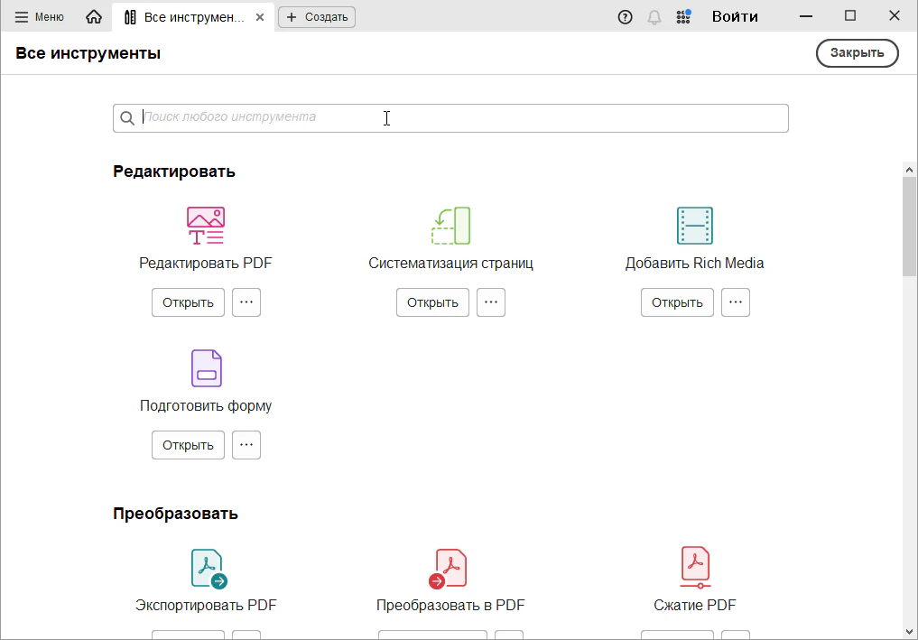Click the Сжатие PDF icon
The width and height of the screenshot is (918, 640).
[x=694, y=568]
